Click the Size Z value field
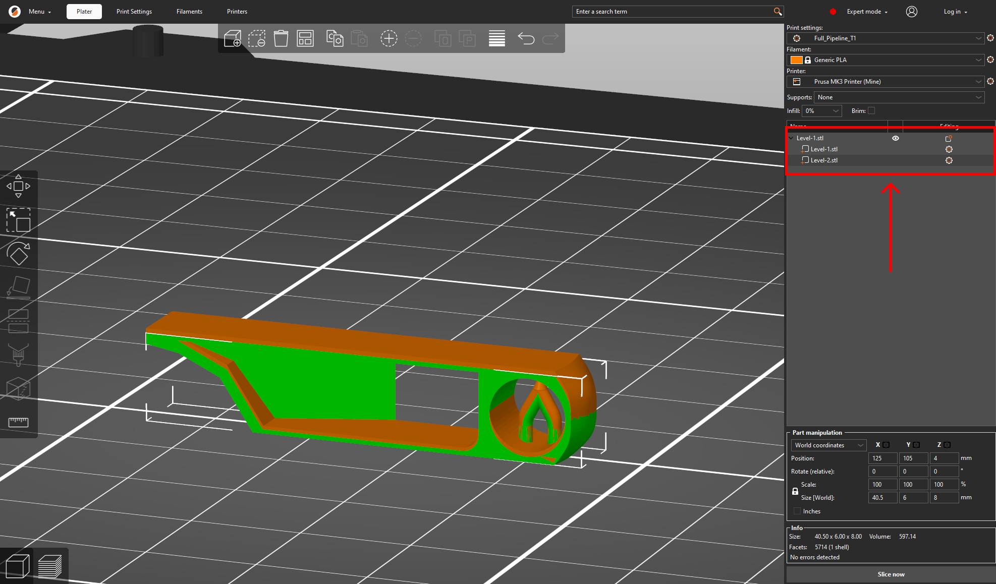 coord(944,498)
